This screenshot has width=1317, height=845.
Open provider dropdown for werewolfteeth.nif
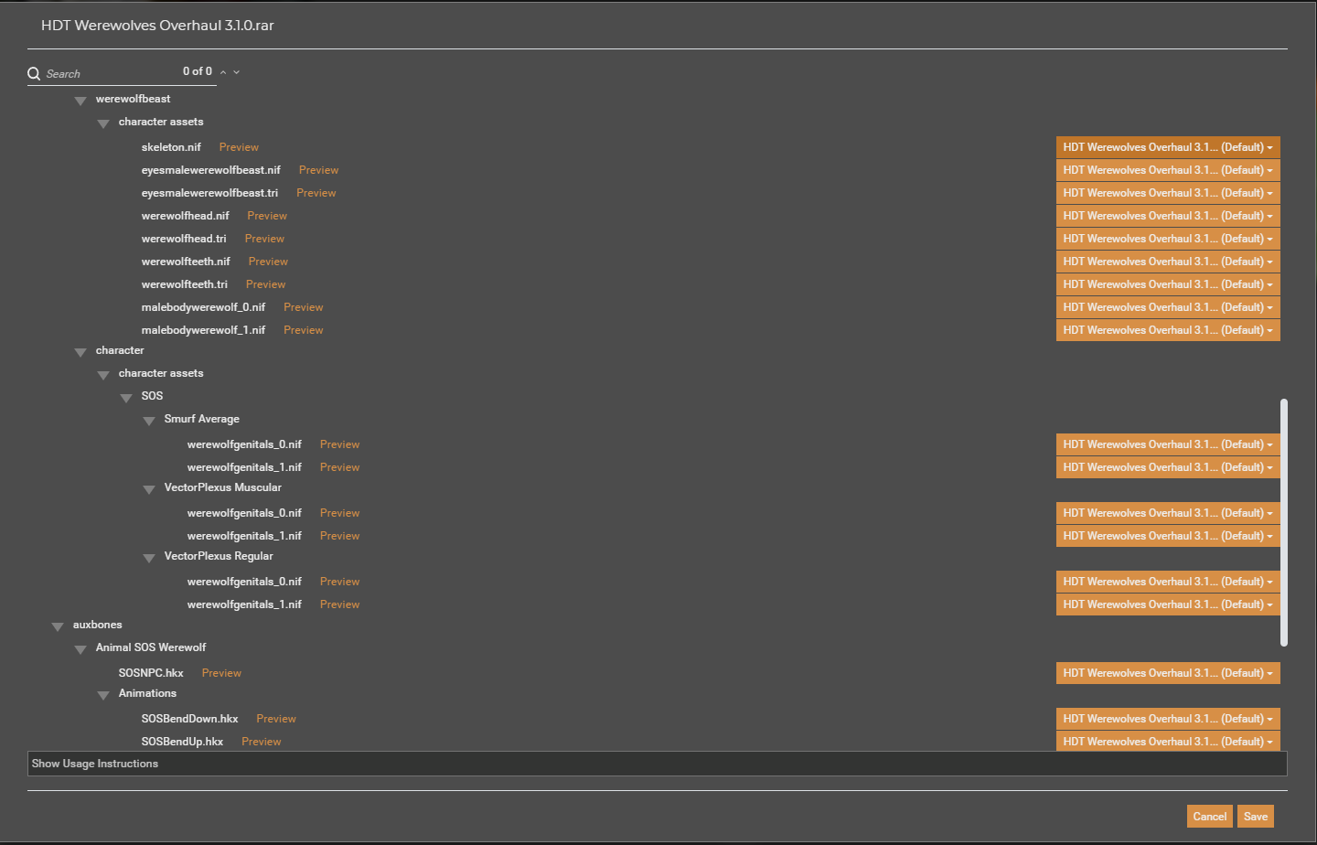(x=1168, y=262)
